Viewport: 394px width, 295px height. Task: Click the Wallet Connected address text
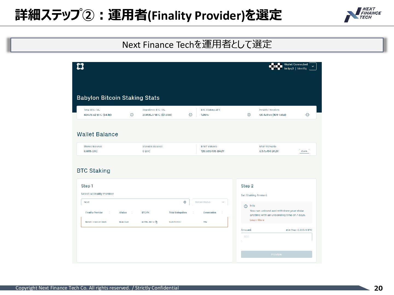tap(295, 69)
